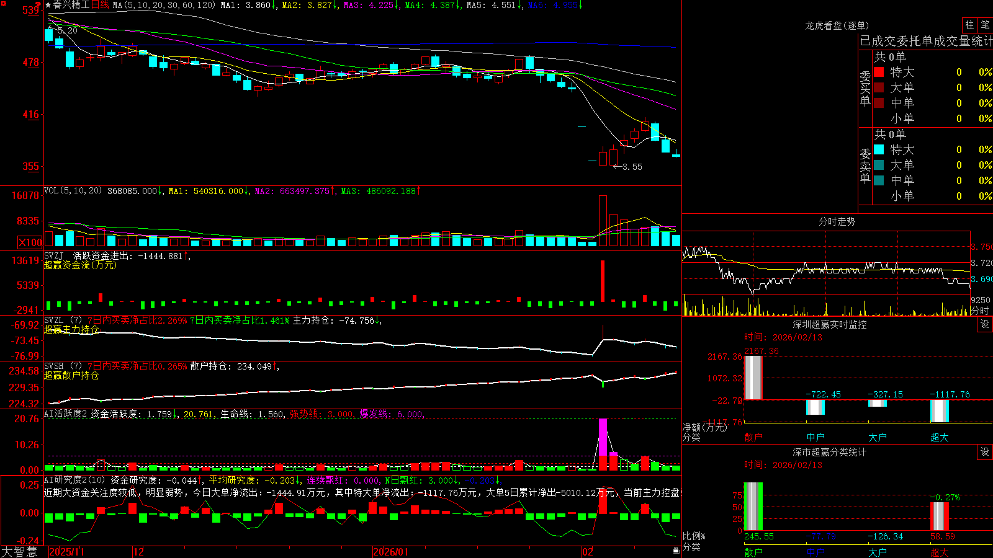Select 超大 category in 深市超赢分类统计
Image resolution: width=993 pixels, height=558 pixels.
pos(940,552)
